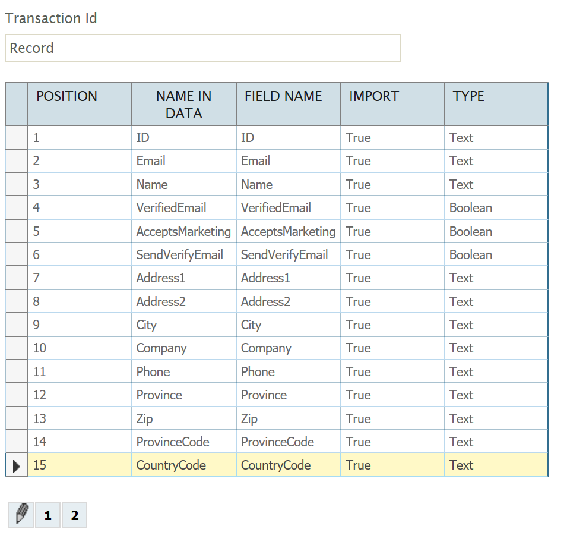Viewport: 567px width, 545px height.
Task: Click Name In Data cell Company
Action: tap(161, 348)
